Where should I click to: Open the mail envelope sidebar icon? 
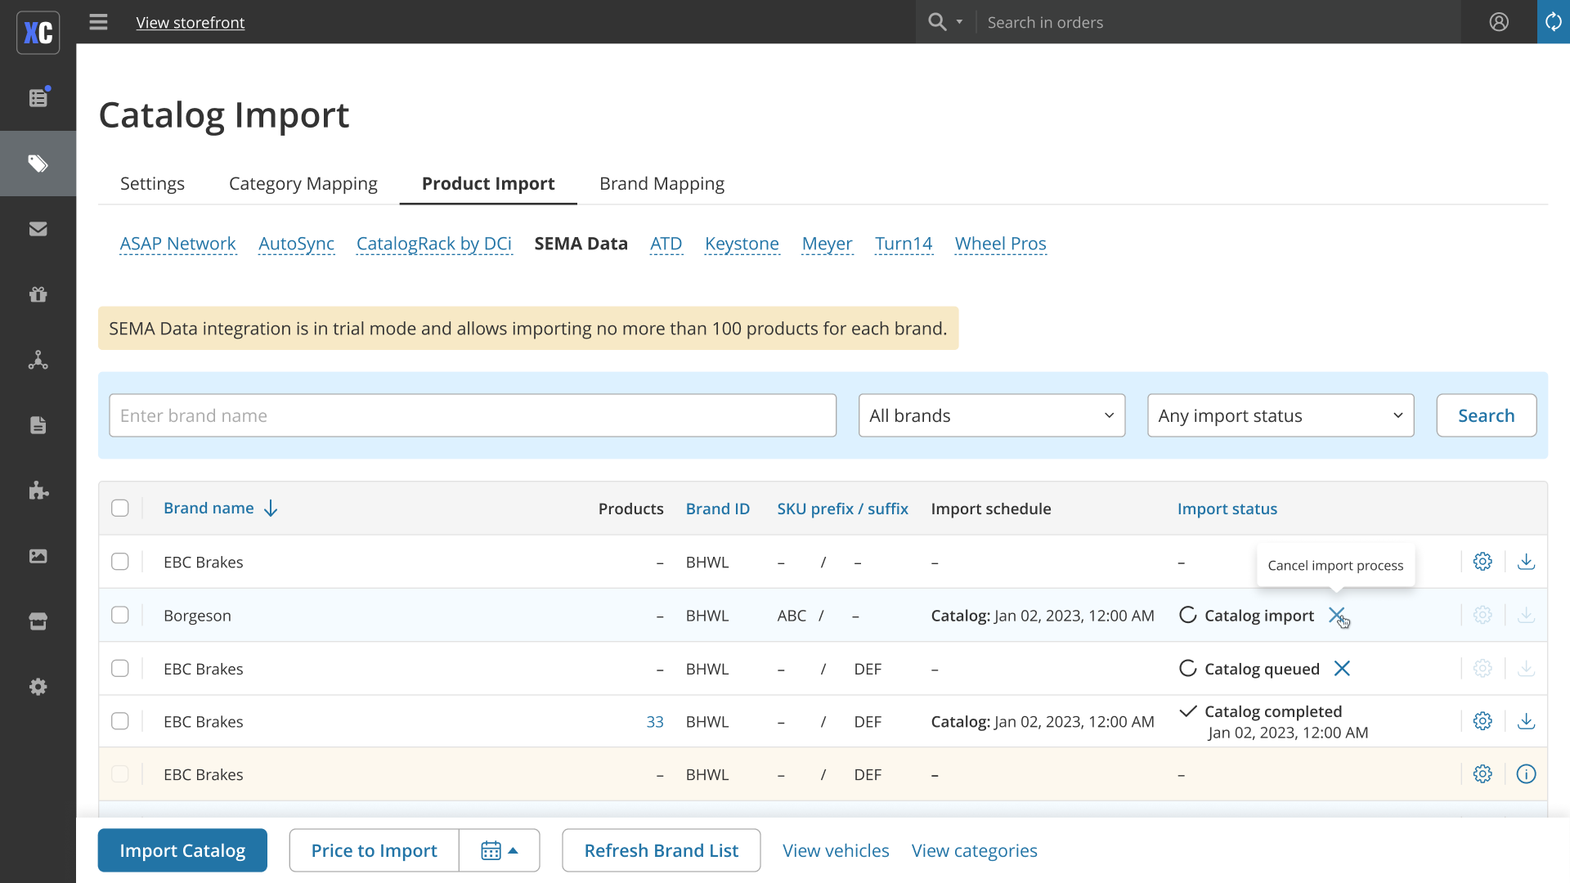coord(38,229)
